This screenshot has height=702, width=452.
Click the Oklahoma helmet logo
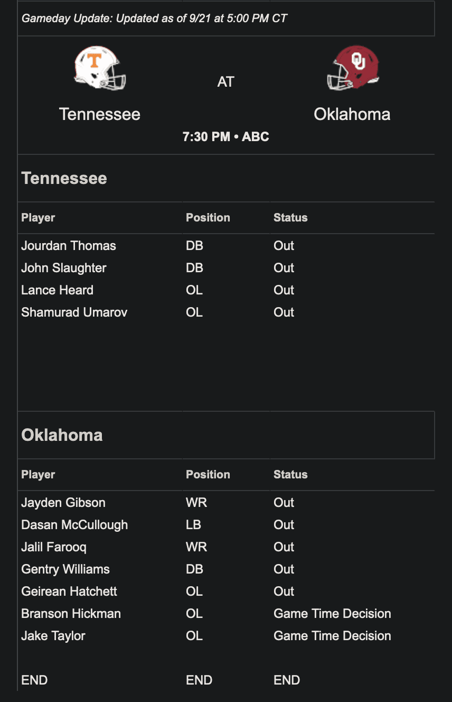tap(352, 68)
